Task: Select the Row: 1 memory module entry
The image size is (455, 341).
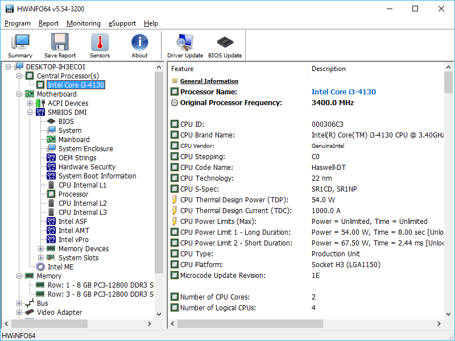Action: pyautogui.click(x=101, y=285)
